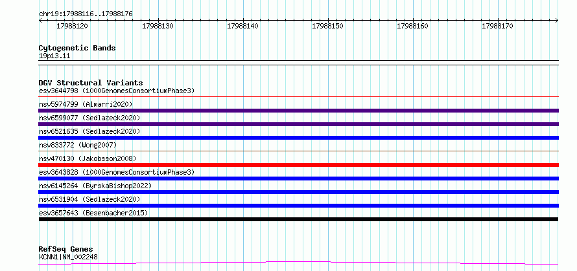Image resolution: width=577 pixels, height=271 pixels.
Task: Click the thin brown nsv833772 variant line
Action: tap(298, 151)
